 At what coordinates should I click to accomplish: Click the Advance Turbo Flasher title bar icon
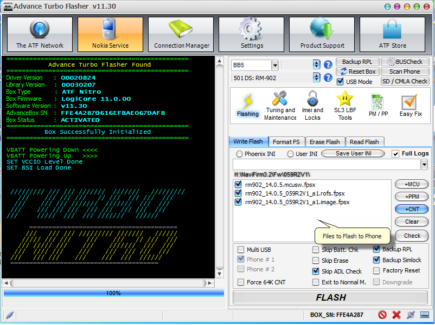point(8,6)
